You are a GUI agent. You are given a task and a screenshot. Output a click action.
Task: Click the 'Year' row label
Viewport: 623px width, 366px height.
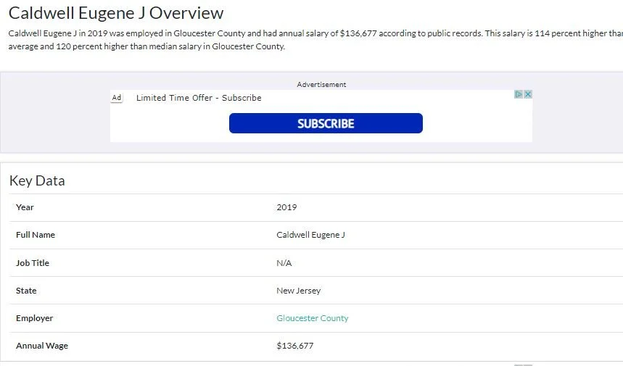click(x=25, y=207)
